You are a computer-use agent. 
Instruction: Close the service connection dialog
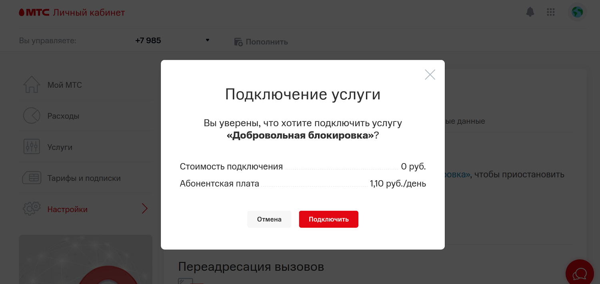coord(430,75)
